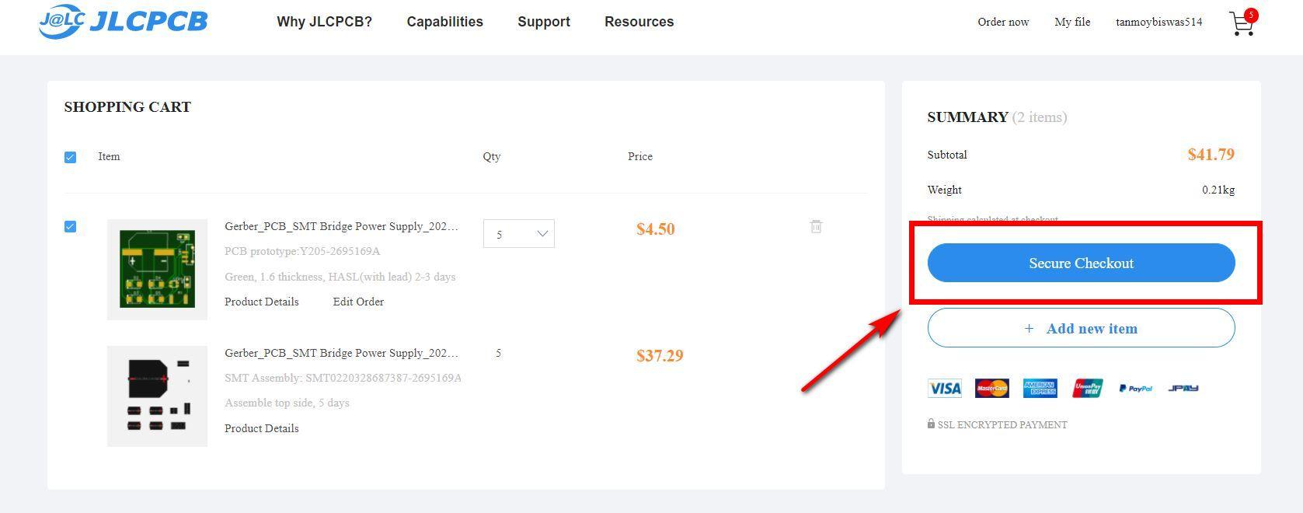Viewport: 1303px width, 513px height.
Task: Click the UnionPay payment icon
Action: pos(1088,388)
